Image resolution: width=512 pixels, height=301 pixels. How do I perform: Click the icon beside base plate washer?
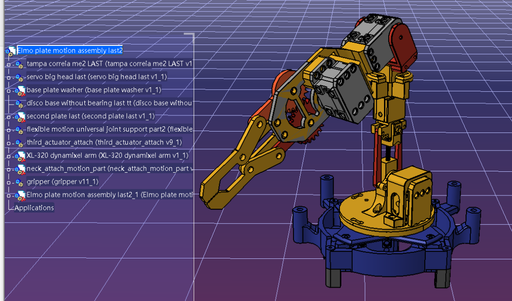20,91
